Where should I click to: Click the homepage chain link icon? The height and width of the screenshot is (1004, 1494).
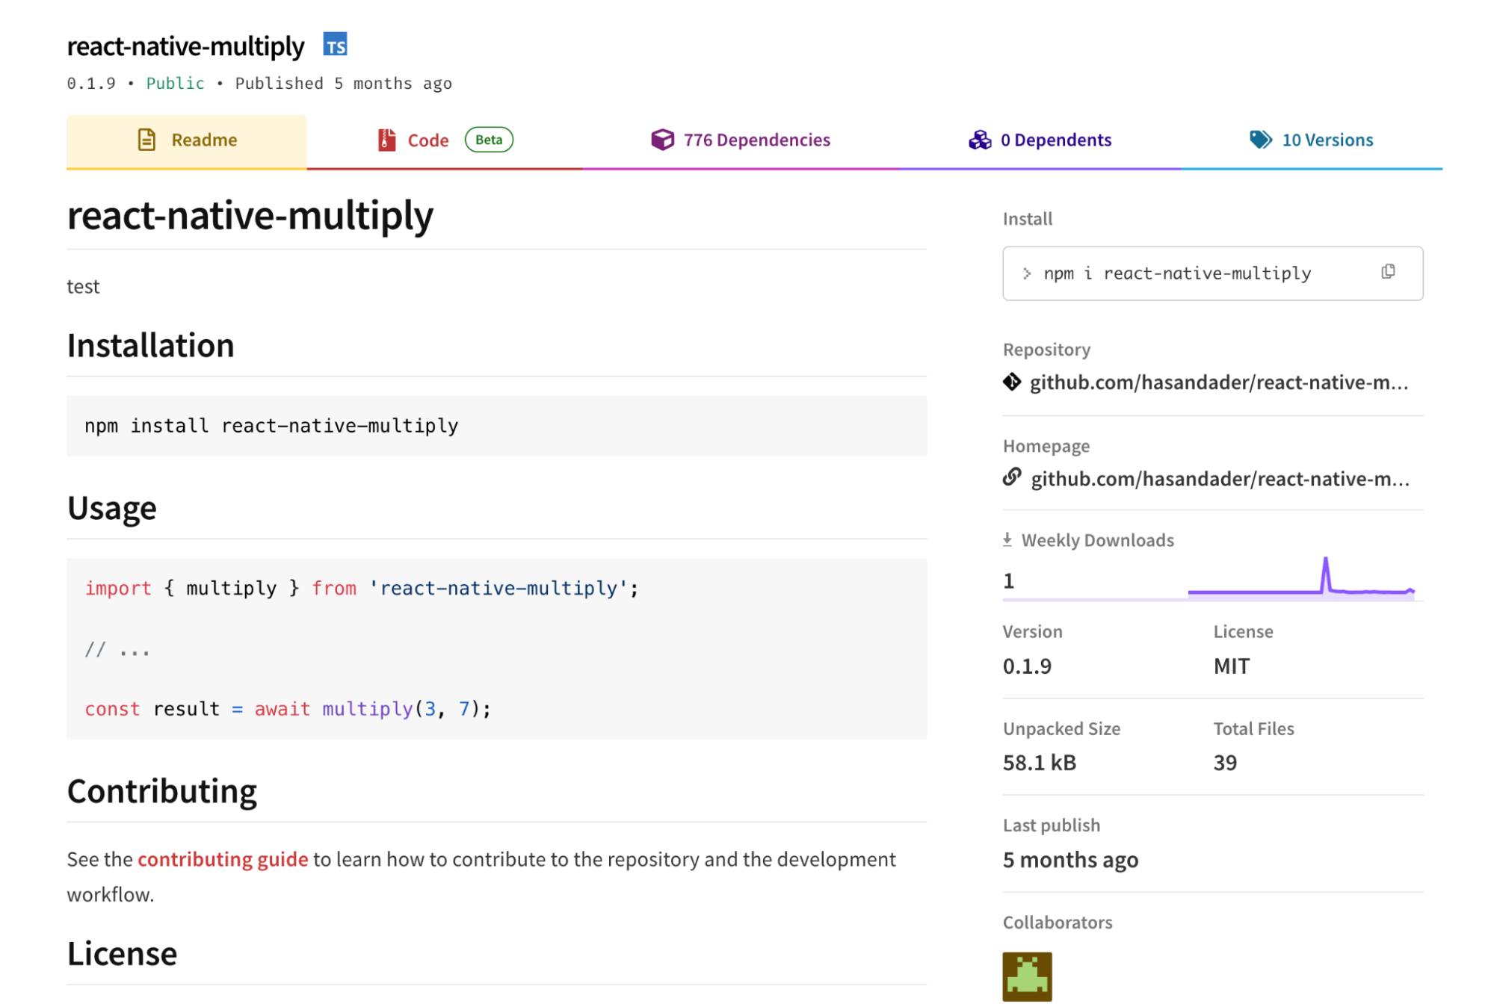tap(1012, 477)
